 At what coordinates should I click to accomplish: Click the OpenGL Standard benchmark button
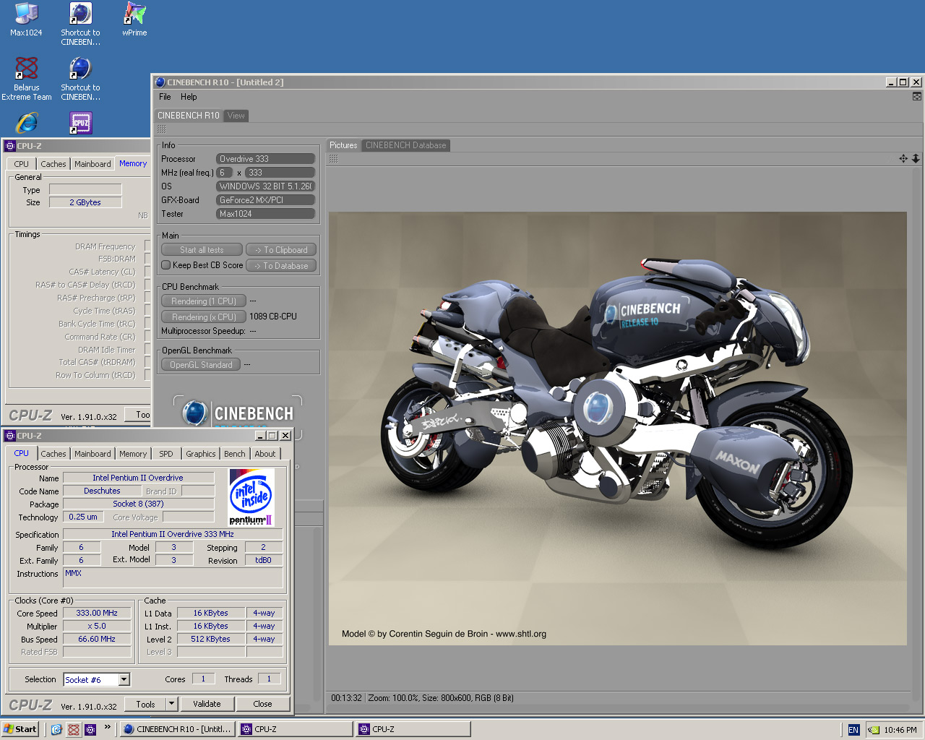click(x=201, y=365)
